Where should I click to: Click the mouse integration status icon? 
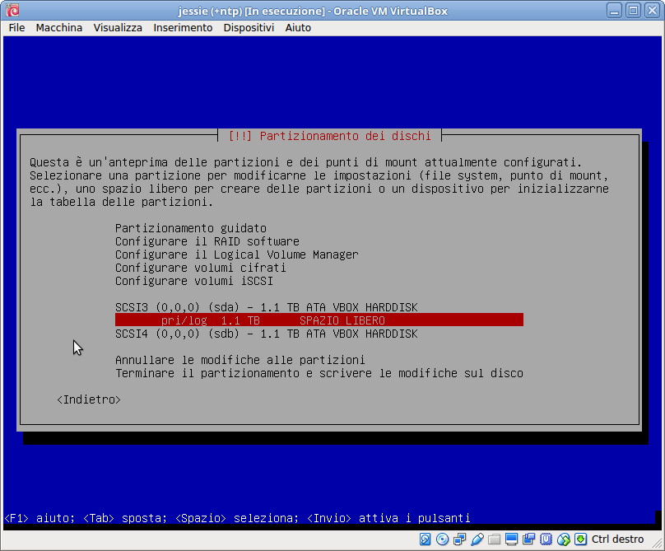pyautogui.click(x=563, y=539)
